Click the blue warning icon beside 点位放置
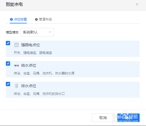The image size is (146, 126). [x=11, y=19]
